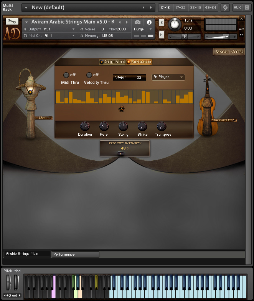Screen dimensions: 254x301
Task: Go to next multi preset arrow
Action: click(x=151, y=7)
